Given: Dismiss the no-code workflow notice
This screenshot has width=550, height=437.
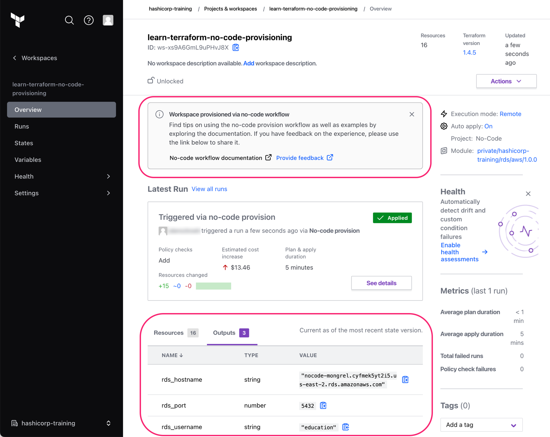Looking at the screenshot, I should [412, 114].
